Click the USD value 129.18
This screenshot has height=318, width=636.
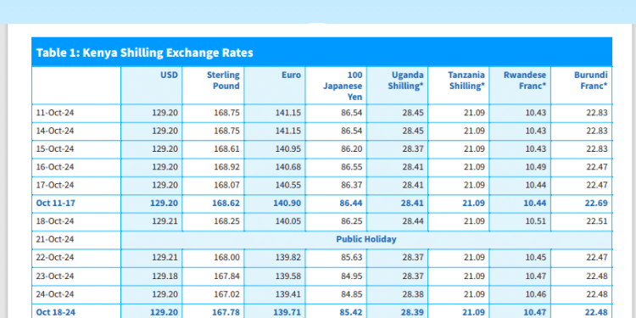click(x=165, y=276)
